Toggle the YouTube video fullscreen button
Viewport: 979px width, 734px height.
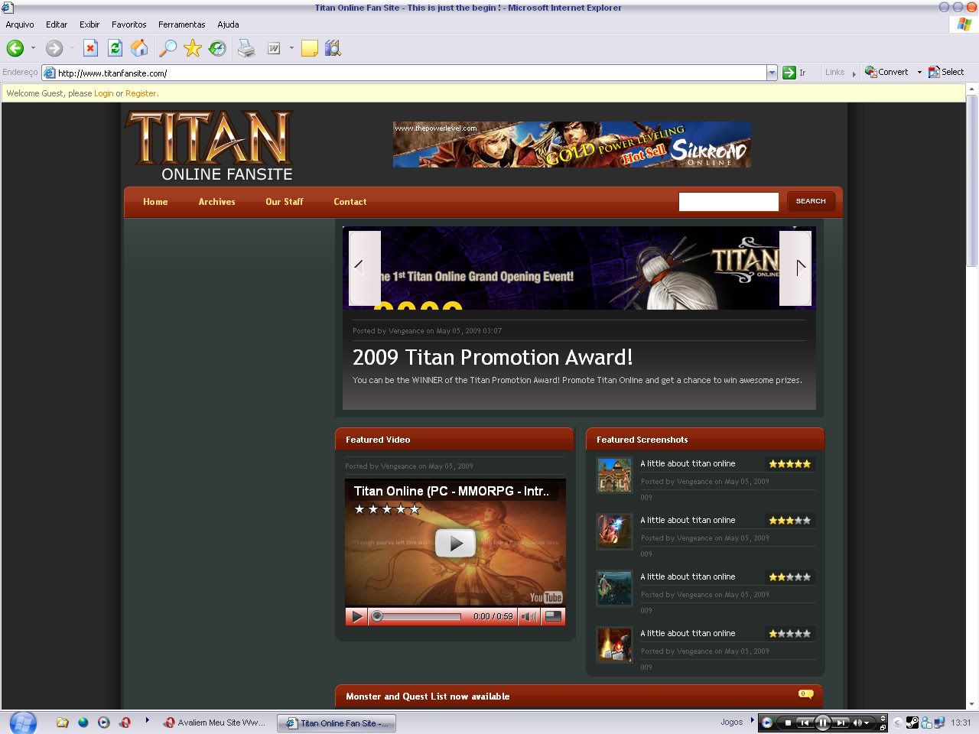point(553,616)
